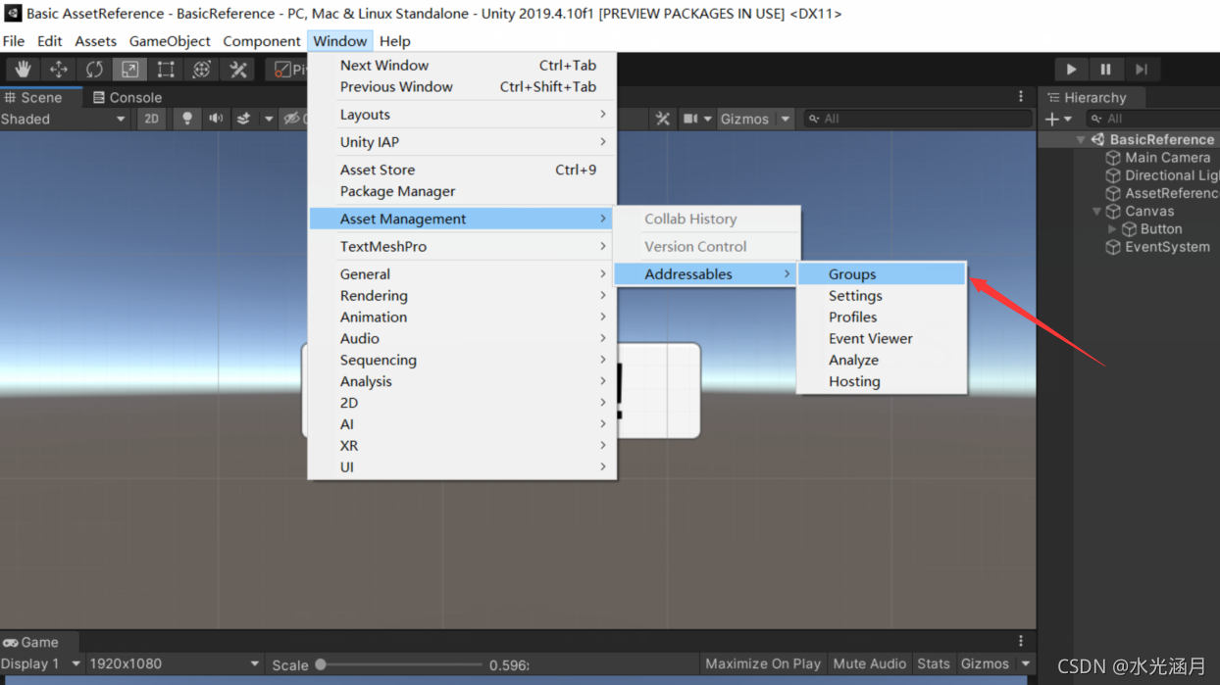This screenshot has height=685, width=1220.
Task: Choose Settings in the Addressables submenu
Action: point(882,296)
